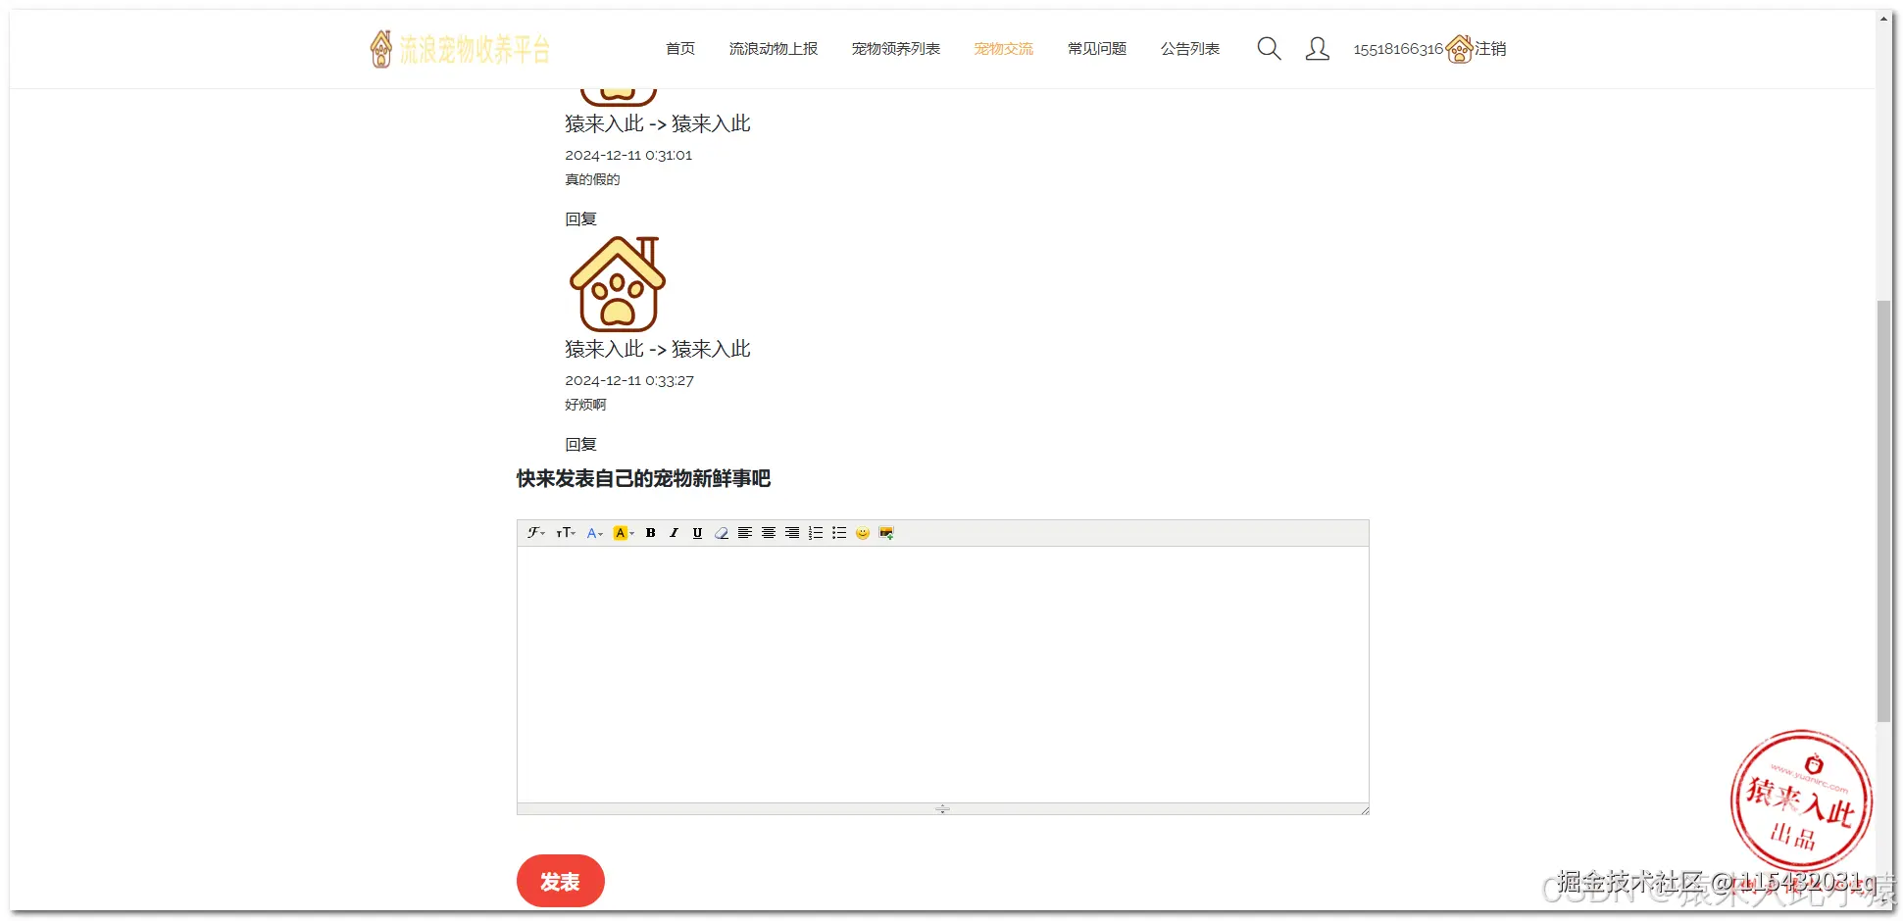1903x921 pixels.
Task: Click timestamp 2024-12-11 0:31:01
Action: [x=628, y=156]
